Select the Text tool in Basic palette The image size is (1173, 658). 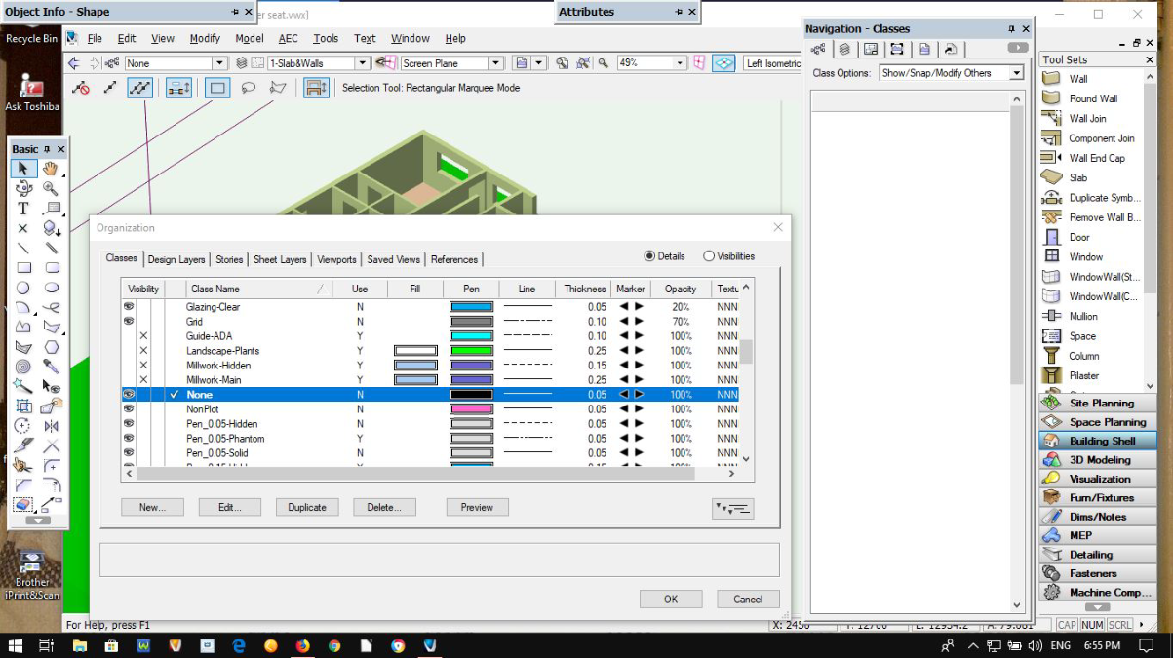23,209
